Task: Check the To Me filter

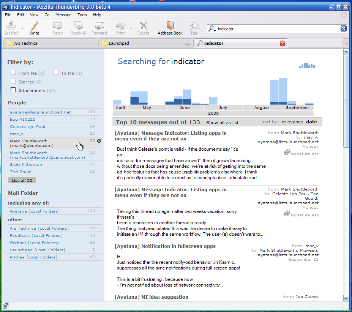Action: pyautogui.click(x=56, y=72)
